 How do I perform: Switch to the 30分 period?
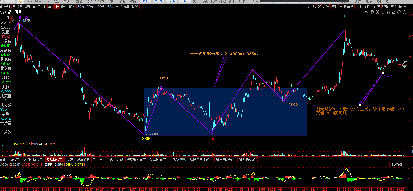pos(81,7)
